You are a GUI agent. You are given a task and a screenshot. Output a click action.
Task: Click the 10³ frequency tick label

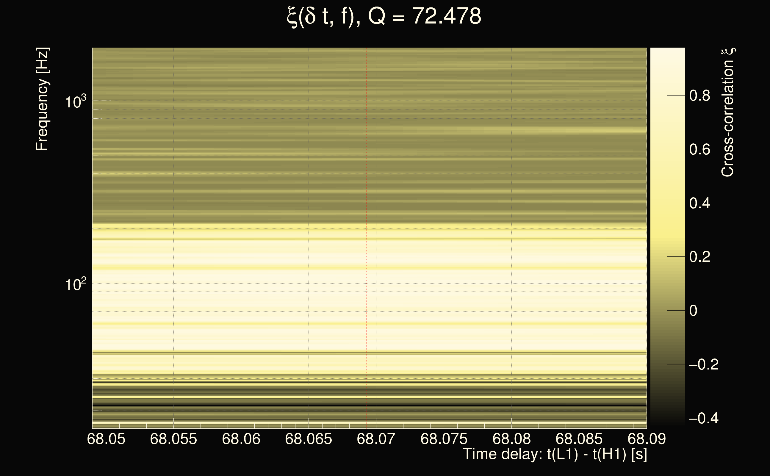point(75,102)
